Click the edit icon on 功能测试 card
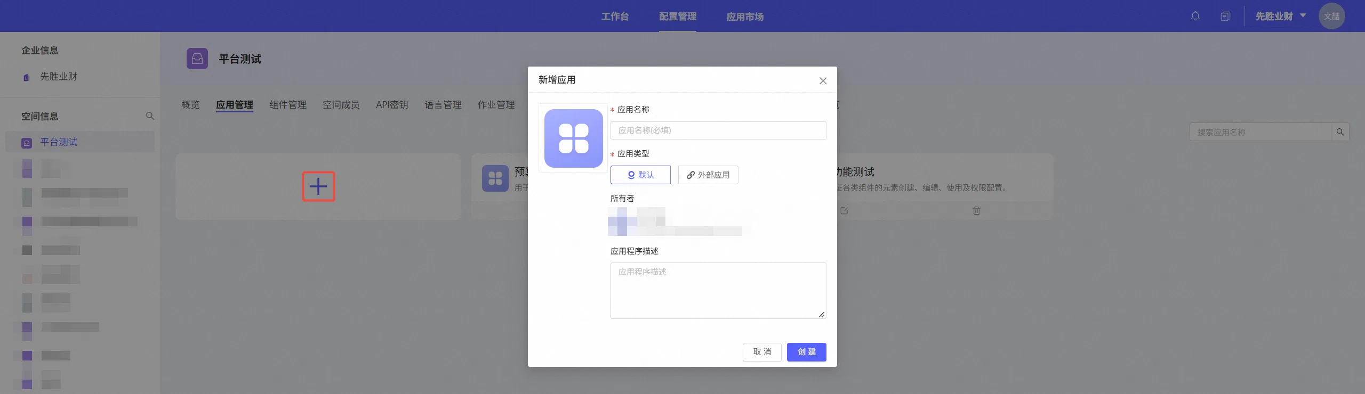 coord(844,210)
